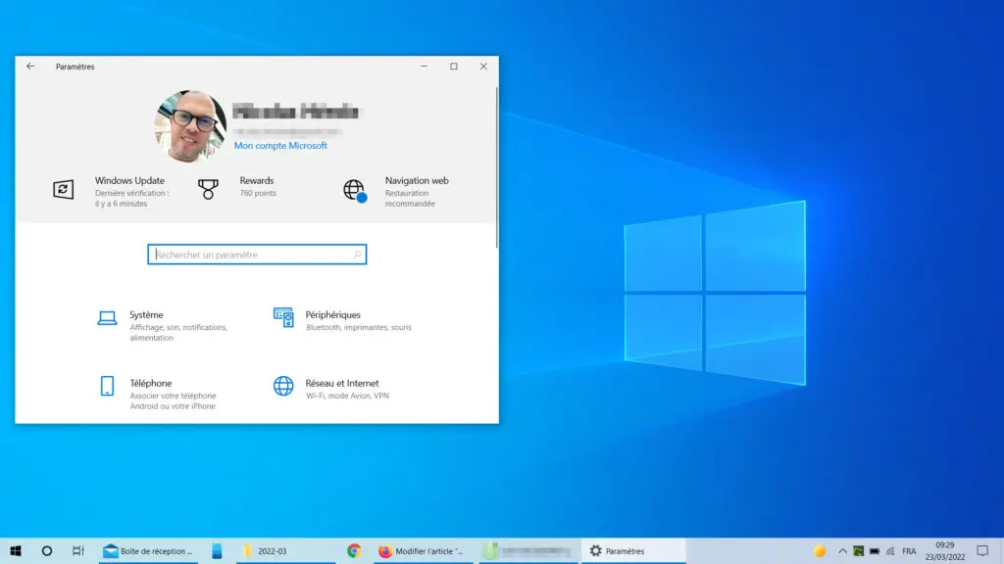The height and width of the screenshot is (564, 1004).
Task: Open the notification center icon
Action: pyautogui.click(x=982, y=550)
